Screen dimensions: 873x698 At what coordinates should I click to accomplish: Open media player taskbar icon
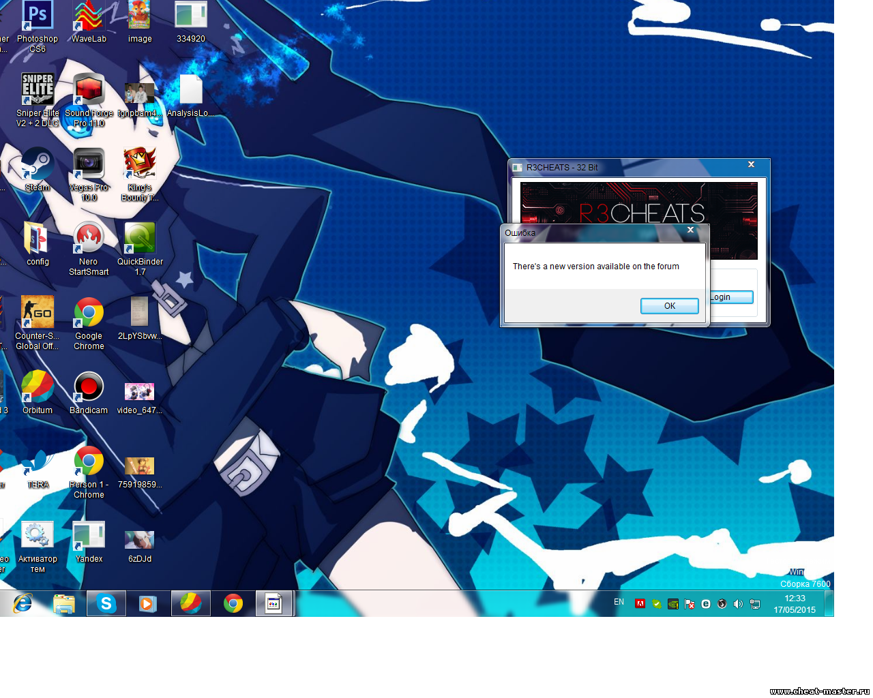click(x=148, y=603)
